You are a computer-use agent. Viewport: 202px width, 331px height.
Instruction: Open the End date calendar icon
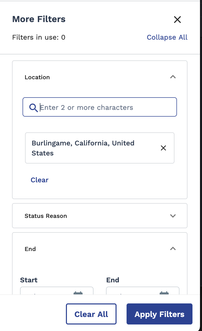click(164, 292)
